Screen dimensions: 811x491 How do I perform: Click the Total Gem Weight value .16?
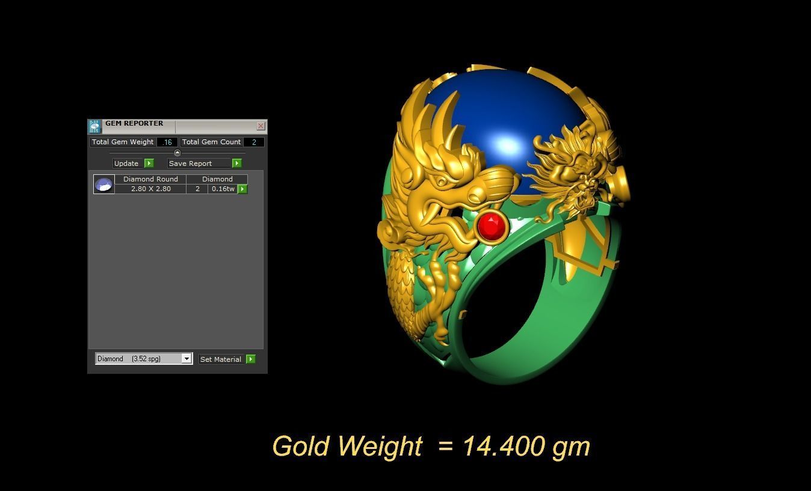point(167,142)
